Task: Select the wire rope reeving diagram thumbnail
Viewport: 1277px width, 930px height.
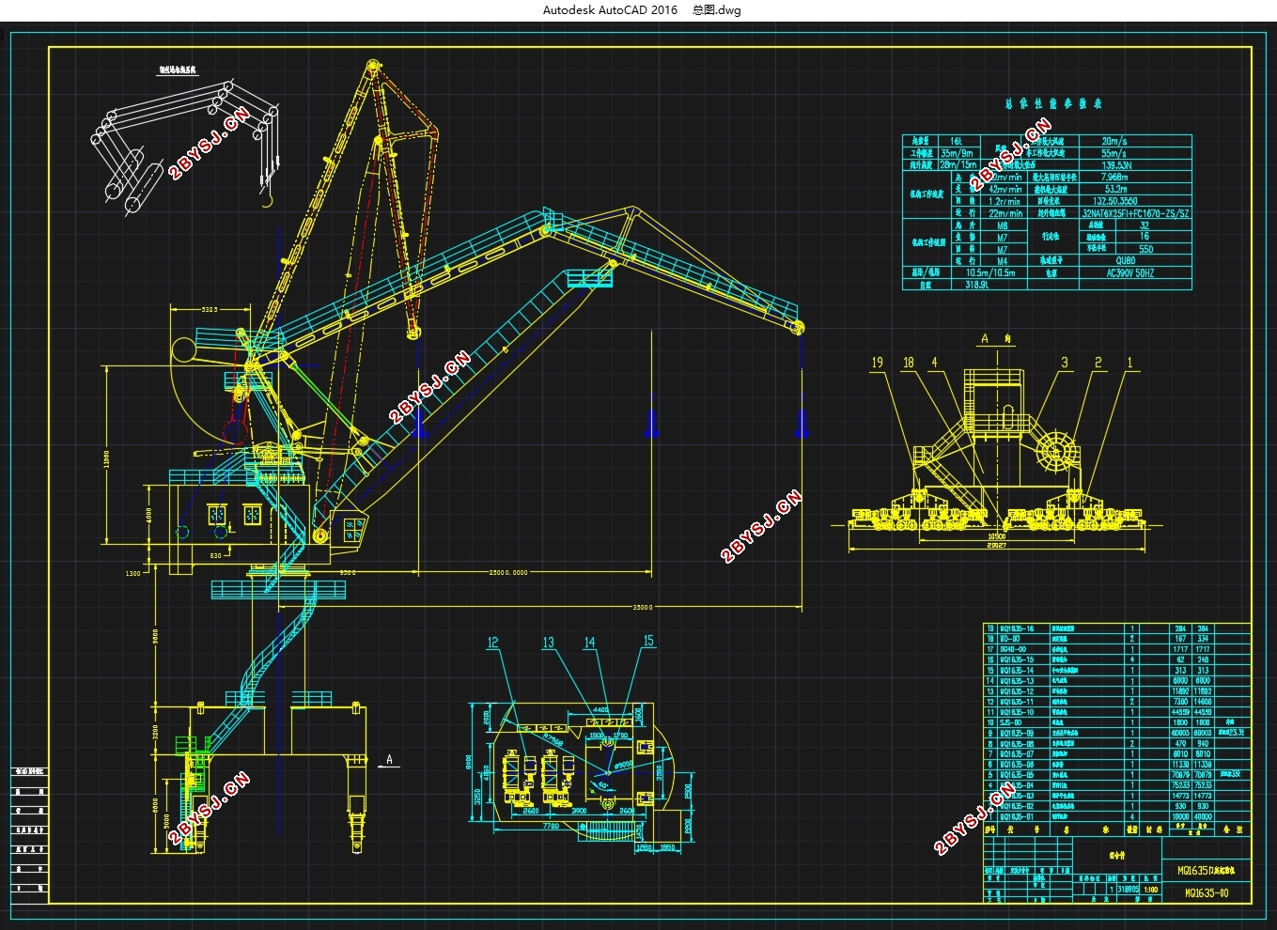Action: (x=188, y=141)
